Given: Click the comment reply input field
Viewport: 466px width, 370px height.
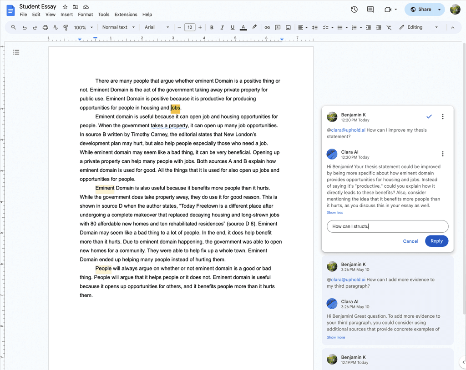Looking at the screenshot, I should 387,226.
